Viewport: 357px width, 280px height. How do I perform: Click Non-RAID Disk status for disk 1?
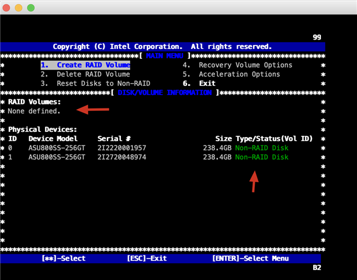coord(262,157)
